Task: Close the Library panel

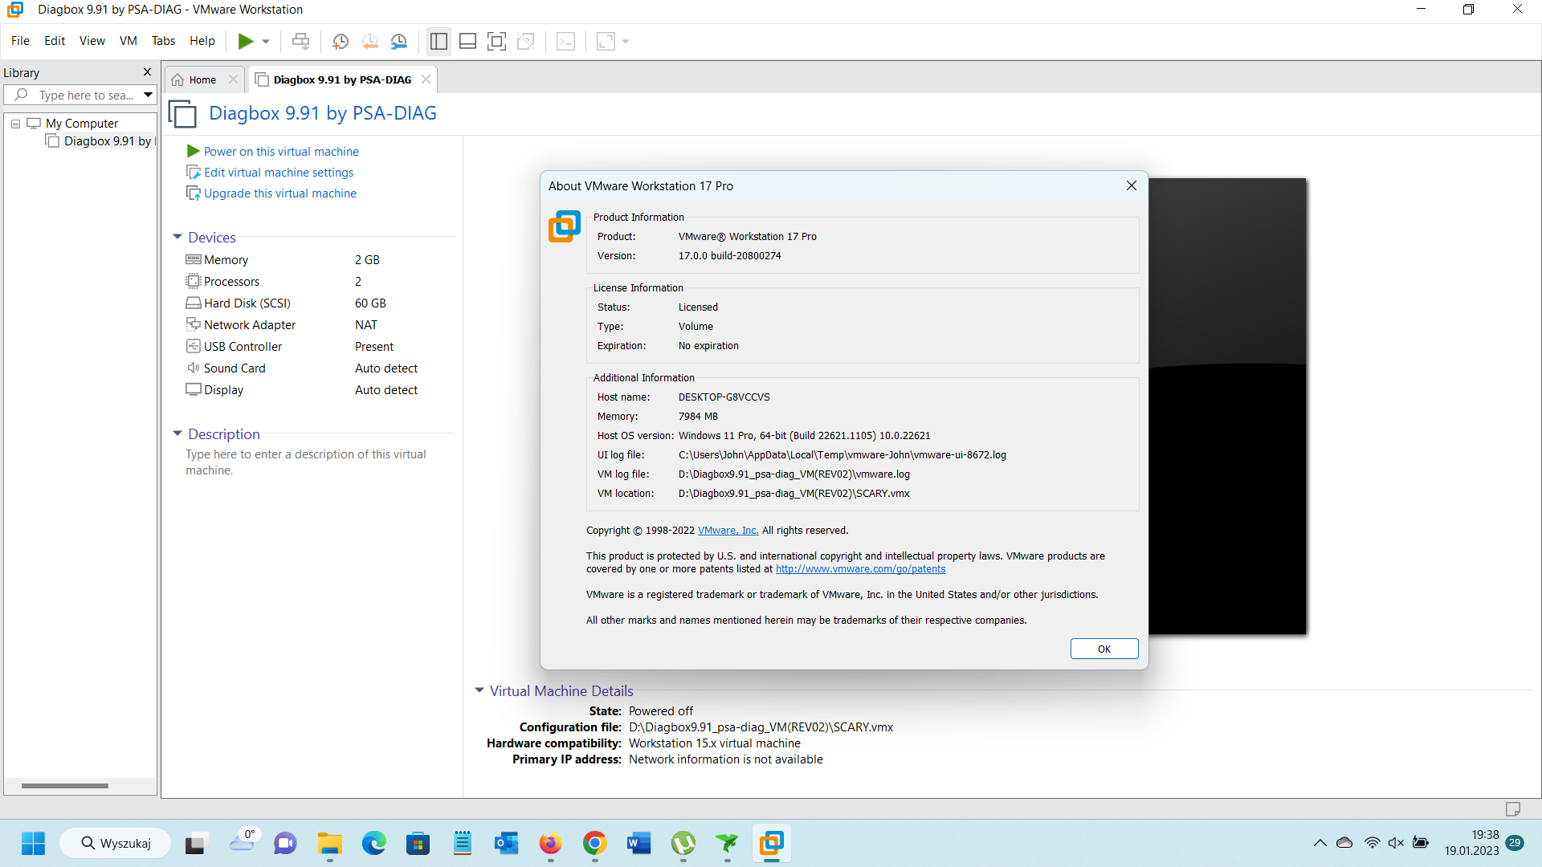Action: (x=147, y=72)
